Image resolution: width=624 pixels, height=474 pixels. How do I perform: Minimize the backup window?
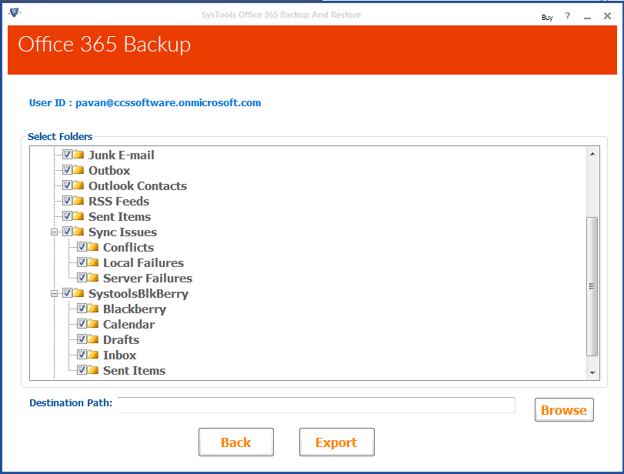tap(587, 17)
